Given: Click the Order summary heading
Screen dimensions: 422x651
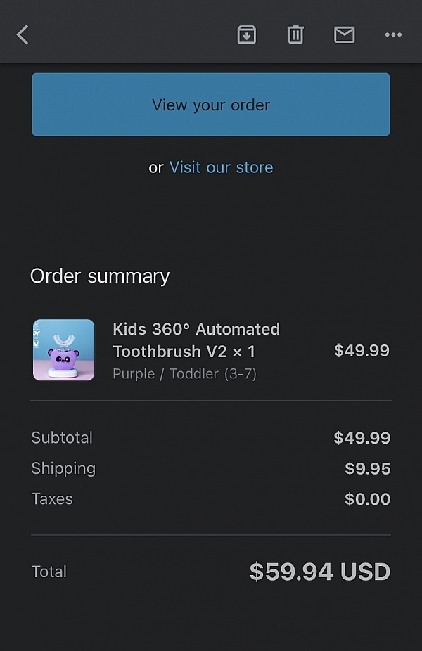Looking at the screenshot, I should 100,276.
